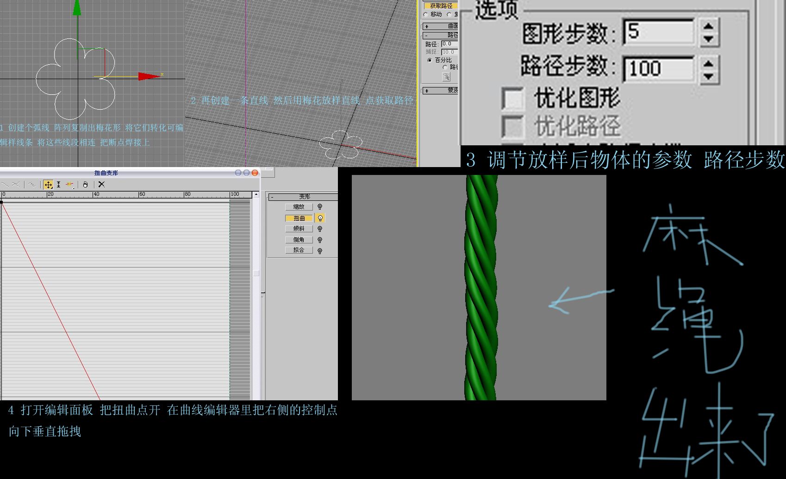Click the 图形步数 value field
Screen dimensions: 786x479
659,32
